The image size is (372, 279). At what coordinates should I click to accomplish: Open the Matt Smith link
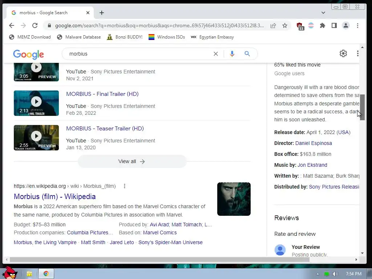pos(93,242)
